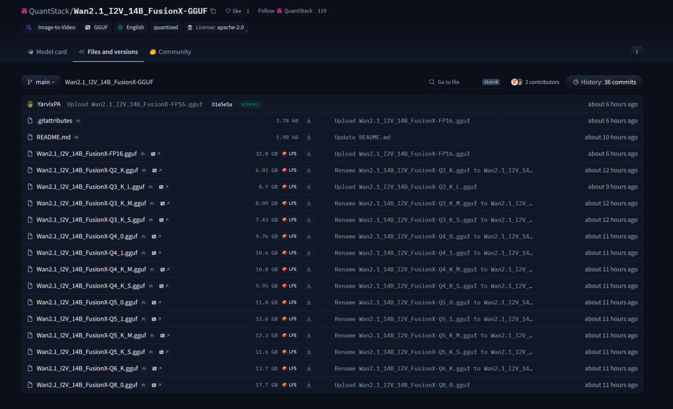Open the .gitattributes file
673x409 pixels.
pyautogui.click(x=54, y=121)
